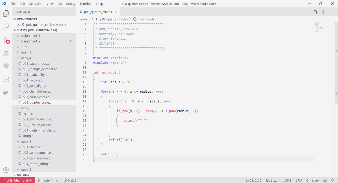Viewport: 338px width, 183px height.
Task: Click the split editor right icon
Action: (324, 12)
